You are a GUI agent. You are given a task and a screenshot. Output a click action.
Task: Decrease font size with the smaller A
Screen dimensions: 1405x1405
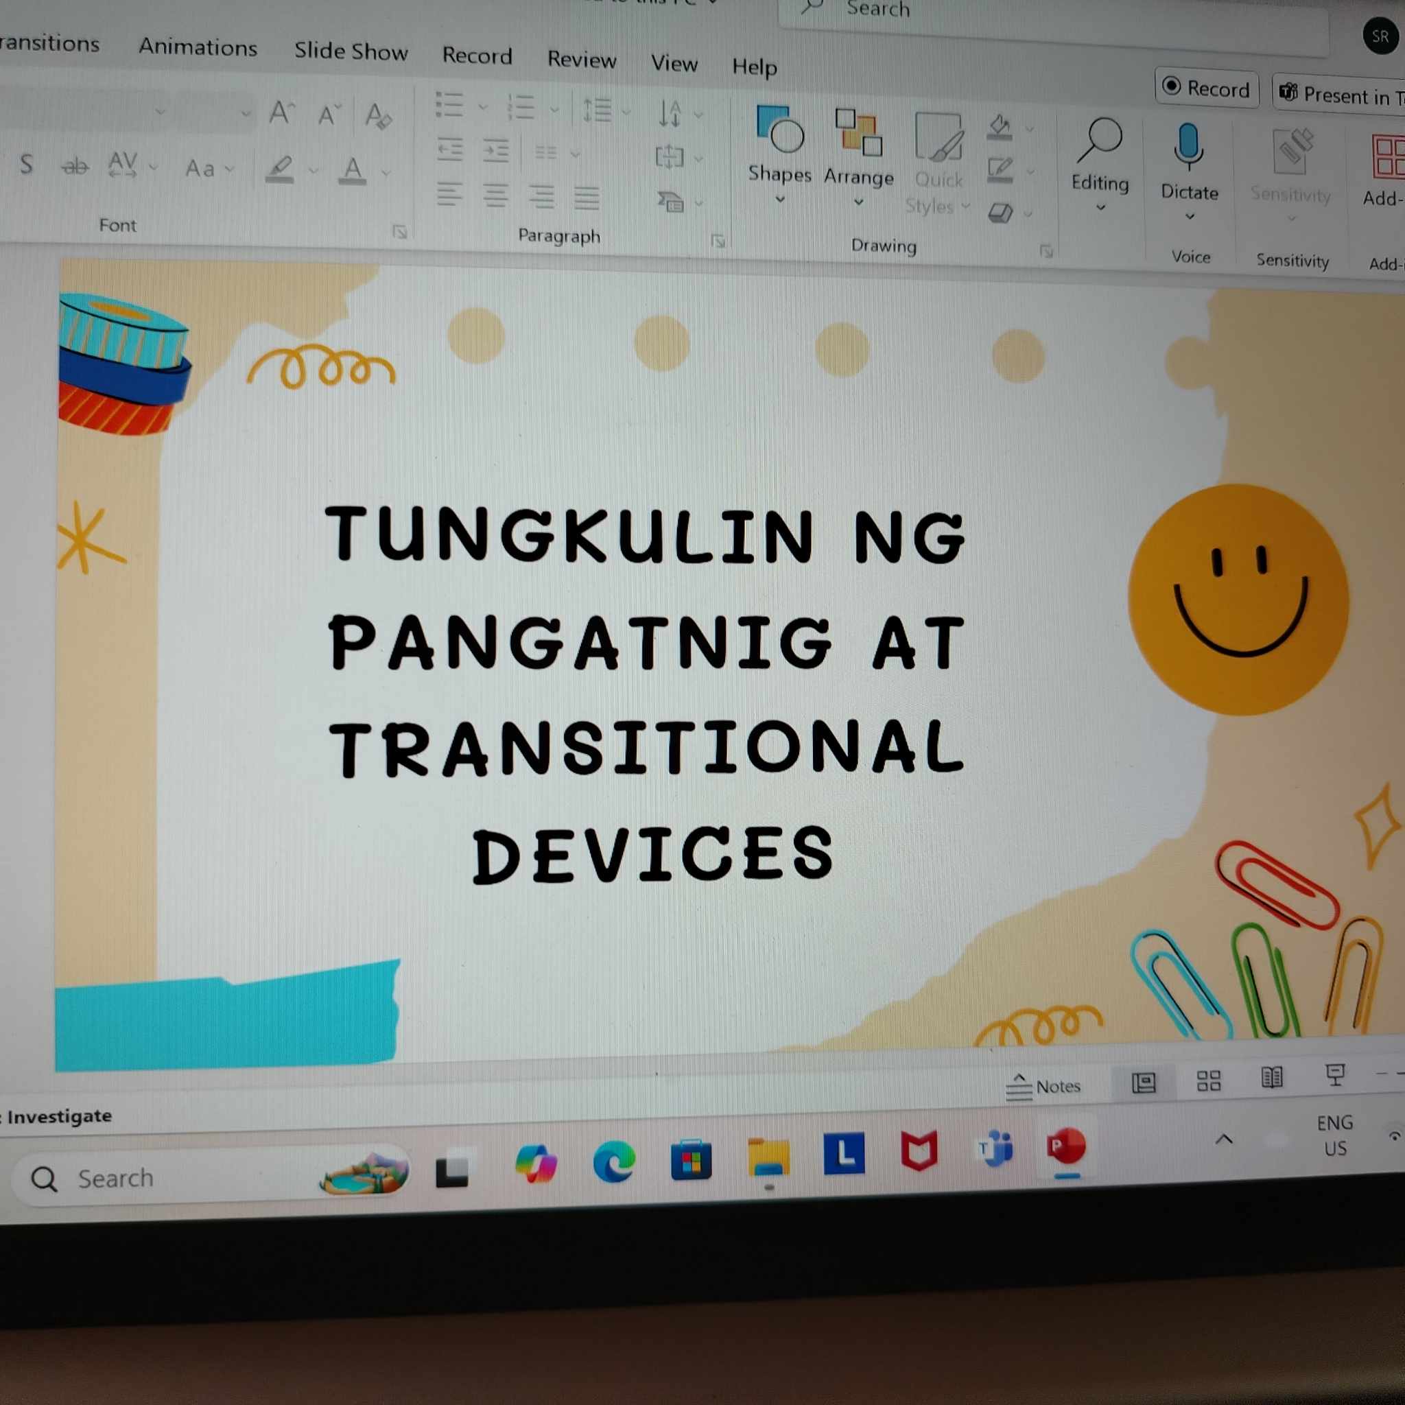pos(329,114)
